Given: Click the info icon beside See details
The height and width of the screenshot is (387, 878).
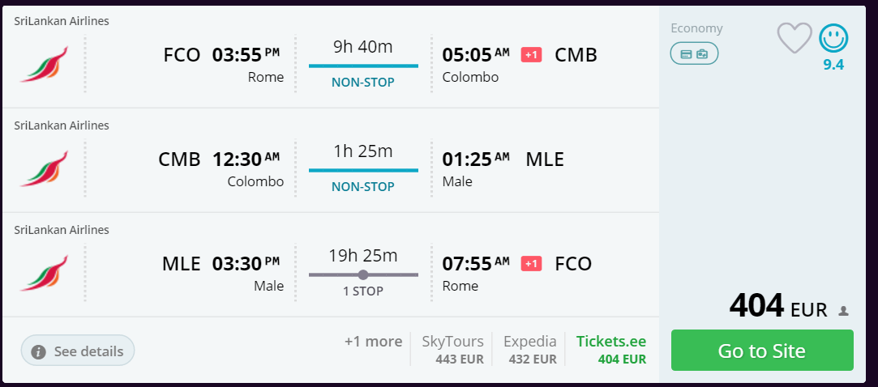Looking at the screenshot, I should (38, 351).
